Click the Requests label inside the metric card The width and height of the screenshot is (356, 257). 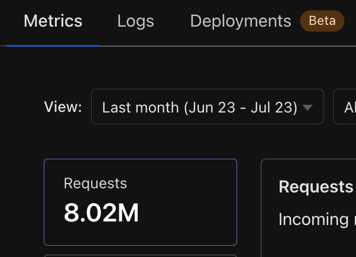95,184
